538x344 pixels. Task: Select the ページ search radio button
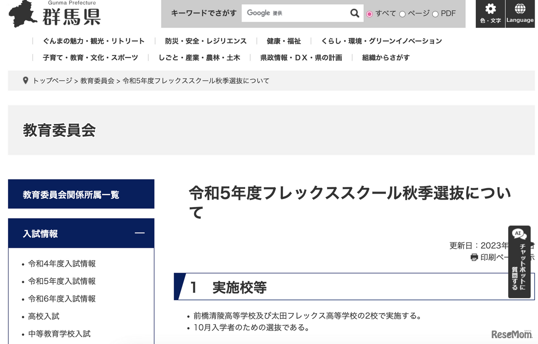[402, 13]
